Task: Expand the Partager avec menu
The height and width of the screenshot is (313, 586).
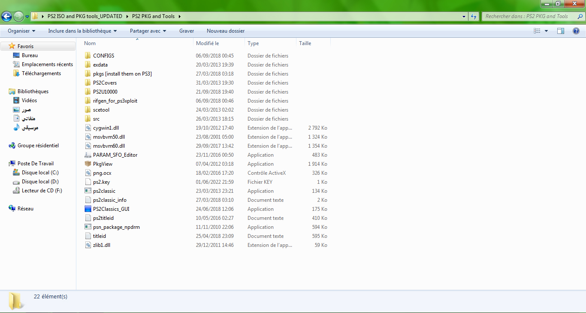Action: pyautogui.click(x=148, y=31)
